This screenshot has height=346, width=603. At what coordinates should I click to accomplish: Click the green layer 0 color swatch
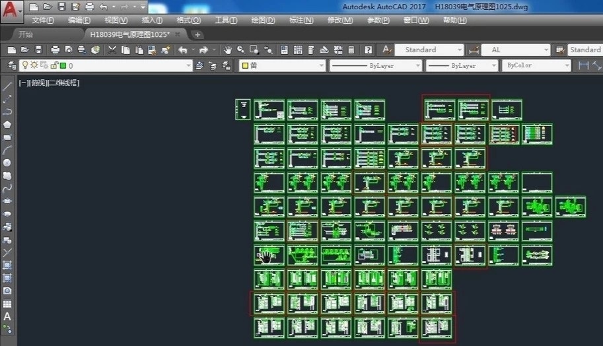pos(63,66)
